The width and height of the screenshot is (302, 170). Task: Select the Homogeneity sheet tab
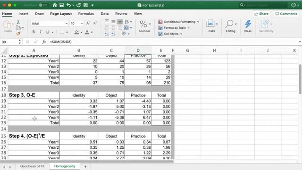65,166
